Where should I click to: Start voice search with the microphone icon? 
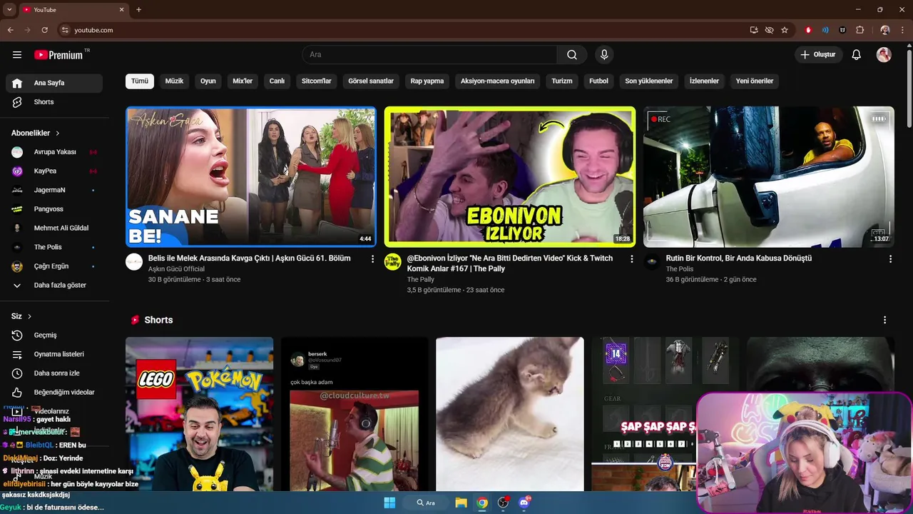click(x=604, y=55)
